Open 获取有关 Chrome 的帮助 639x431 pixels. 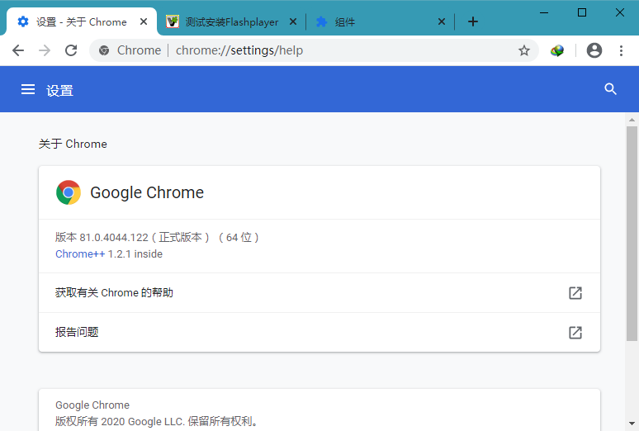(319, 293)
